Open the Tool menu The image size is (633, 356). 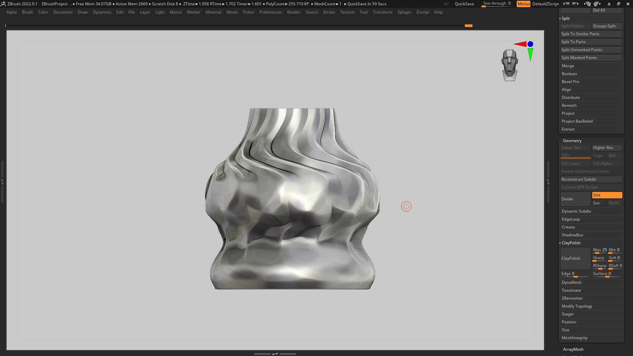[x=363, y=12]
